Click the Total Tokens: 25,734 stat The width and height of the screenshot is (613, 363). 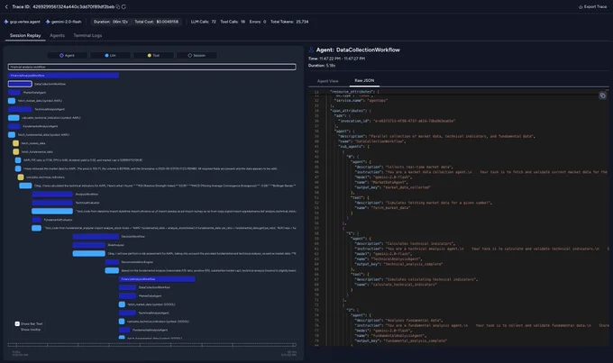coord(289,22)
